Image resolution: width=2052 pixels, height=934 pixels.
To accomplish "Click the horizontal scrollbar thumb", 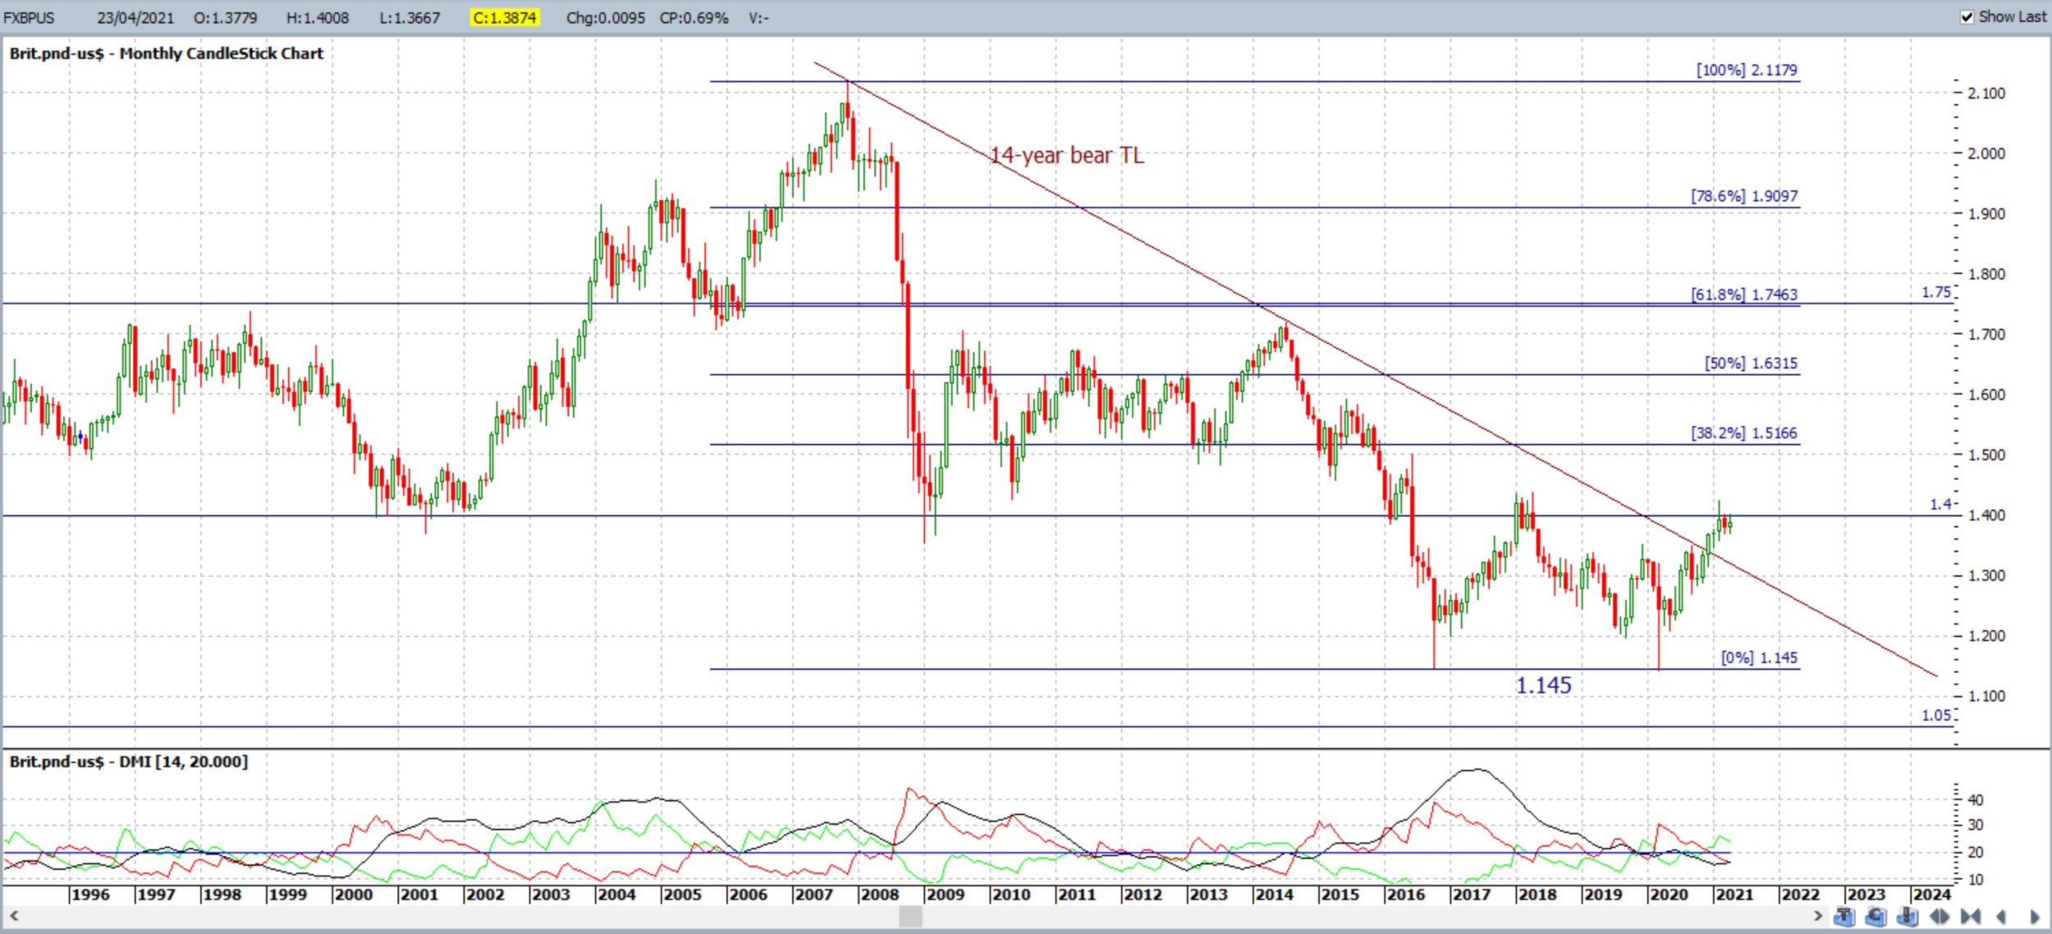I will pyautogui.click(x=910, y=916).
